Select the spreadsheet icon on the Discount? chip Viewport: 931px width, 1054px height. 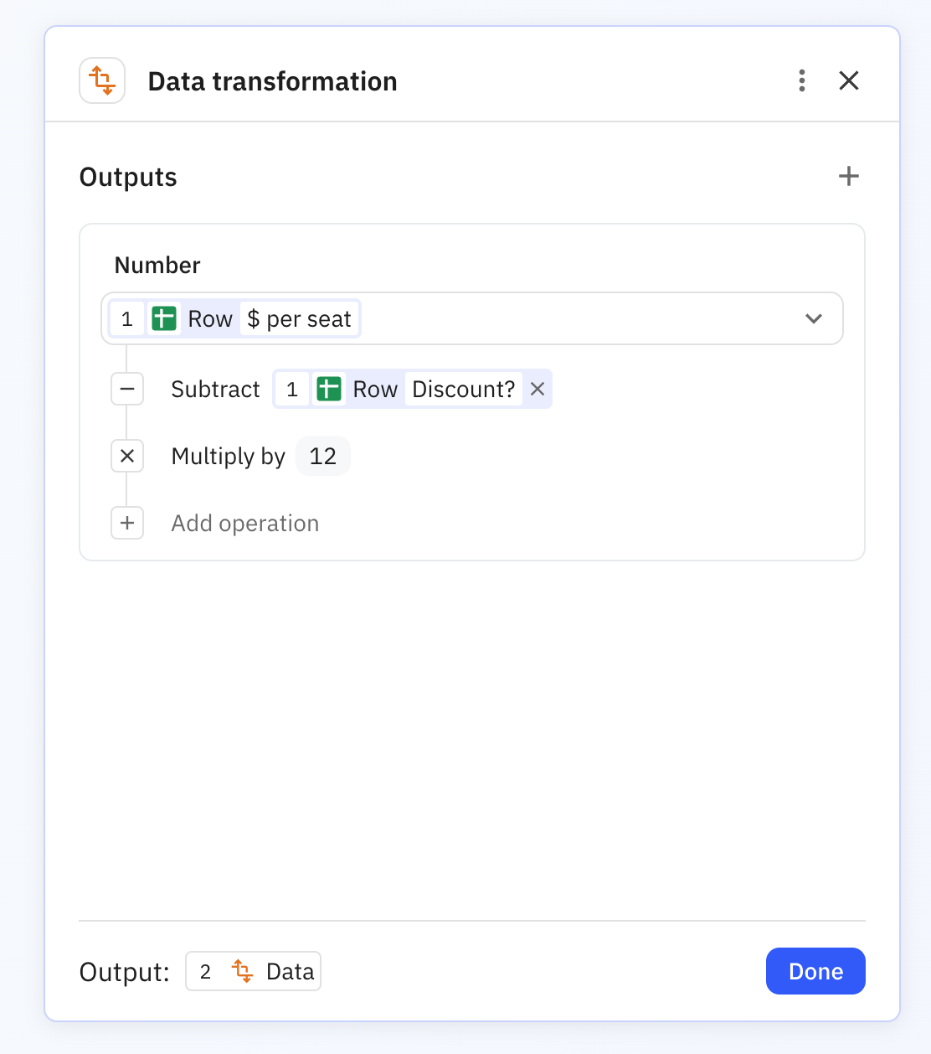(x=329, y=389)
